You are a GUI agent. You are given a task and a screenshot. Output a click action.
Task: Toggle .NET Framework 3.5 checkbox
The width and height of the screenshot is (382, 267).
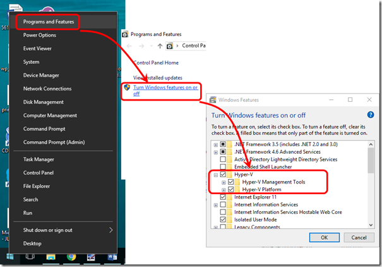pyautogui.click(x=223, y=144)
